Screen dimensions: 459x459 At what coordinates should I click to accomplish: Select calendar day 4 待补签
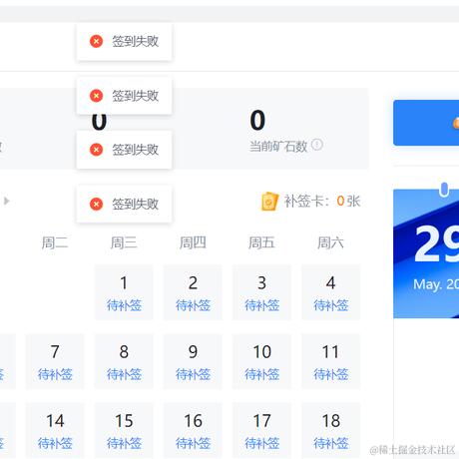(330, 292)
